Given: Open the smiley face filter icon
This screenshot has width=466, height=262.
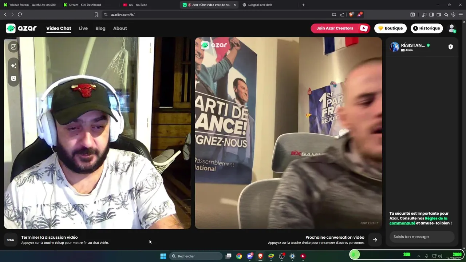Looking at the screenshot, I should (x=13, y=78).
